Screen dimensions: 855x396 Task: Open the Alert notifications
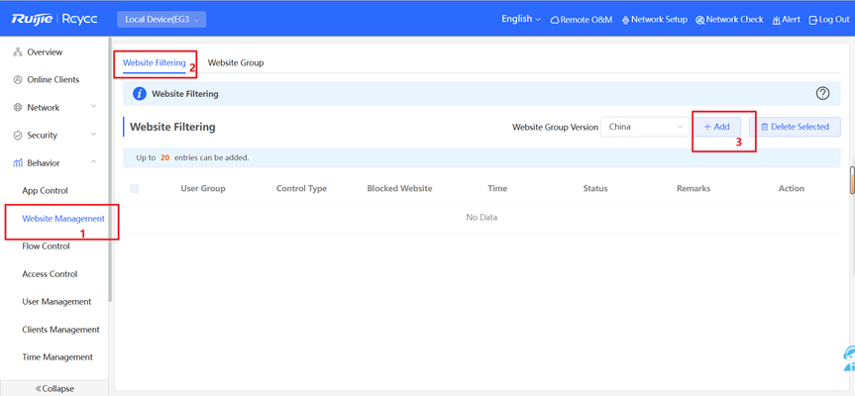pyautogui.click(x=787, y=20)
